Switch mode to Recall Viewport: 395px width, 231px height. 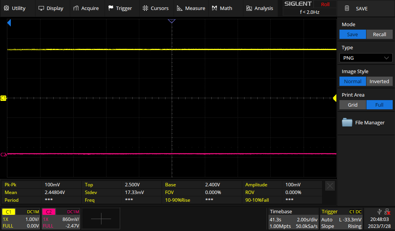pyautogui.click(x=379, y=34)
